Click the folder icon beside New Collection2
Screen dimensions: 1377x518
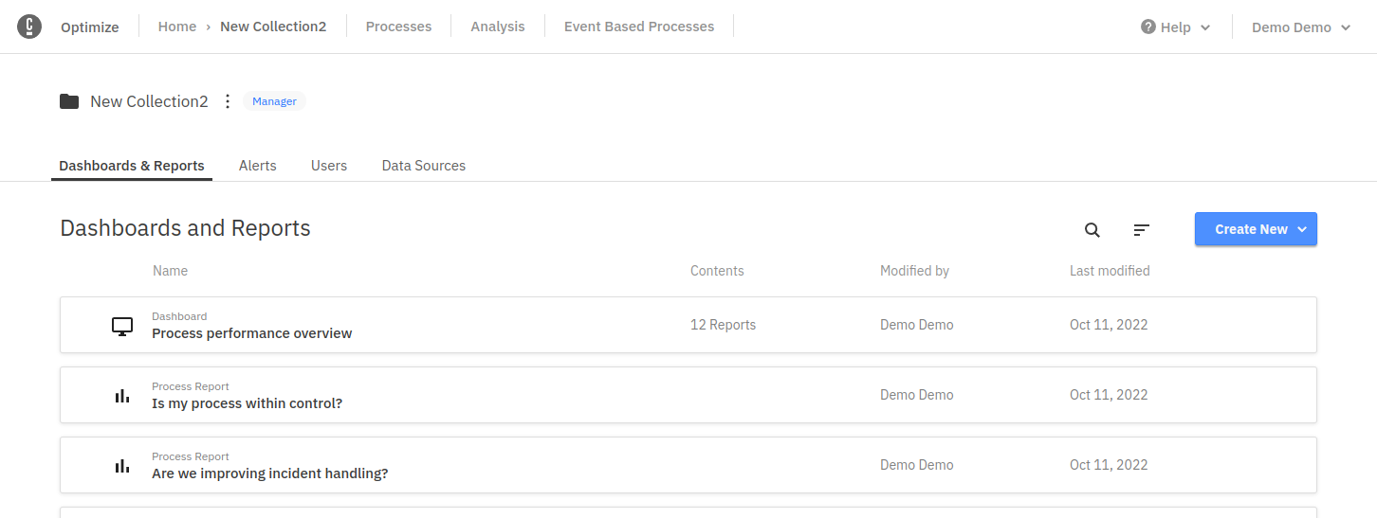(x=69, y=101)
